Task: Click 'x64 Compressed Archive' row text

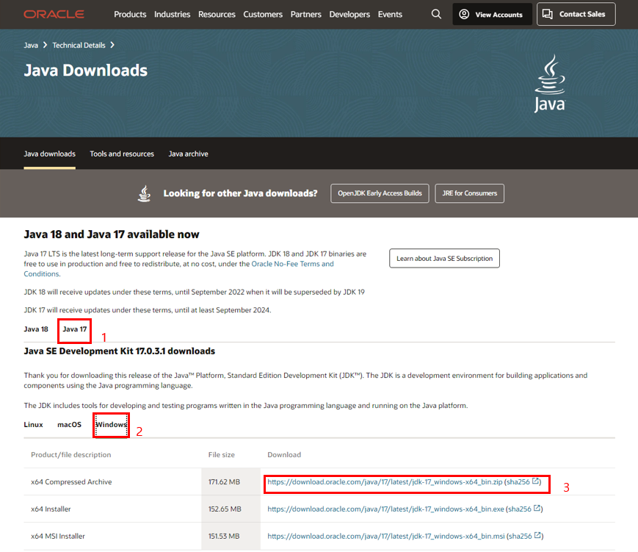Action: [x=71, y=481]
